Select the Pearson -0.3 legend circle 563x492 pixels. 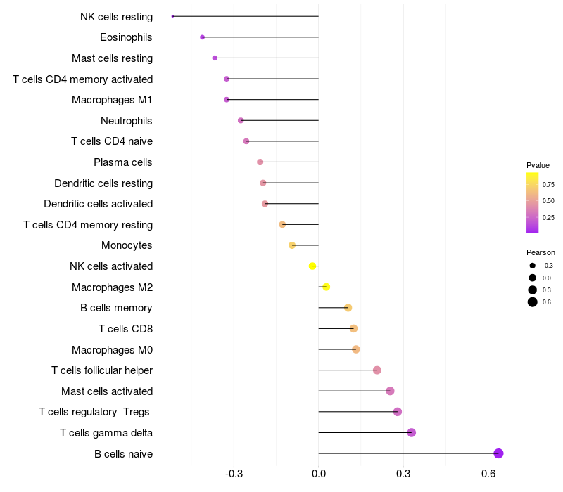533,266
